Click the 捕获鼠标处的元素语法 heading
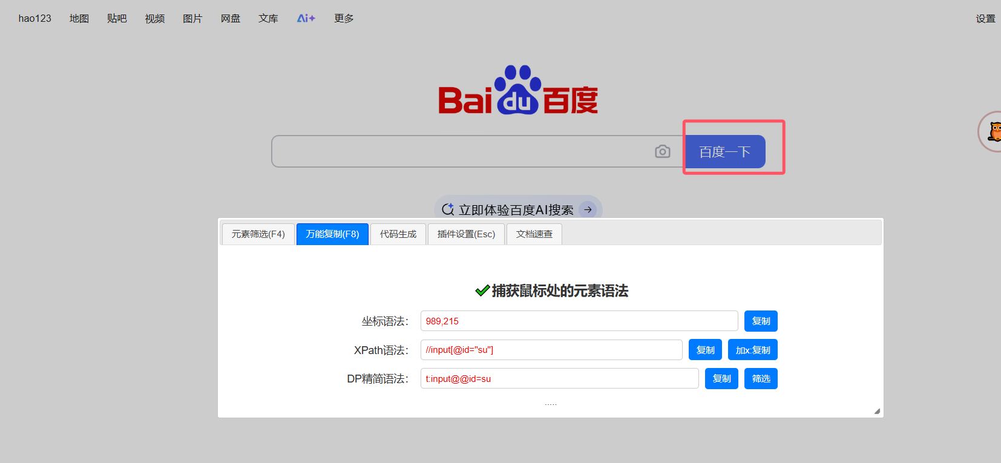 tap(560, 291)
